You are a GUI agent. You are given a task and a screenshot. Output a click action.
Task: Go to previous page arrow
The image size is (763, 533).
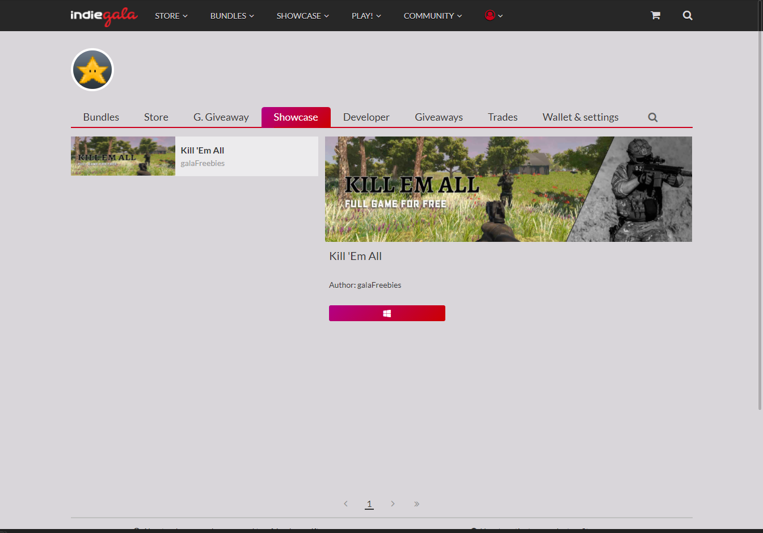[345, 504]
